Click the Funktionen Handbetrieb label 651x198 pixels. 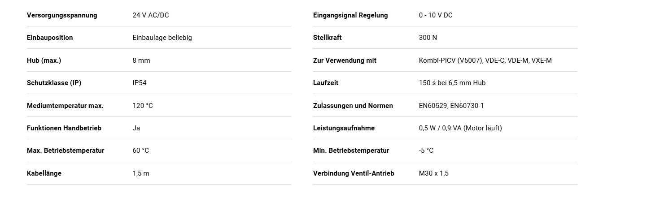coord(64,128)
